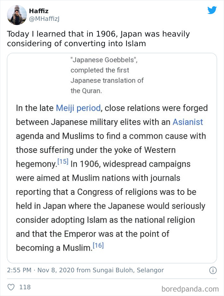Click citation reference [15]
This screenshot has height=296, width=224.
point(63,162)
